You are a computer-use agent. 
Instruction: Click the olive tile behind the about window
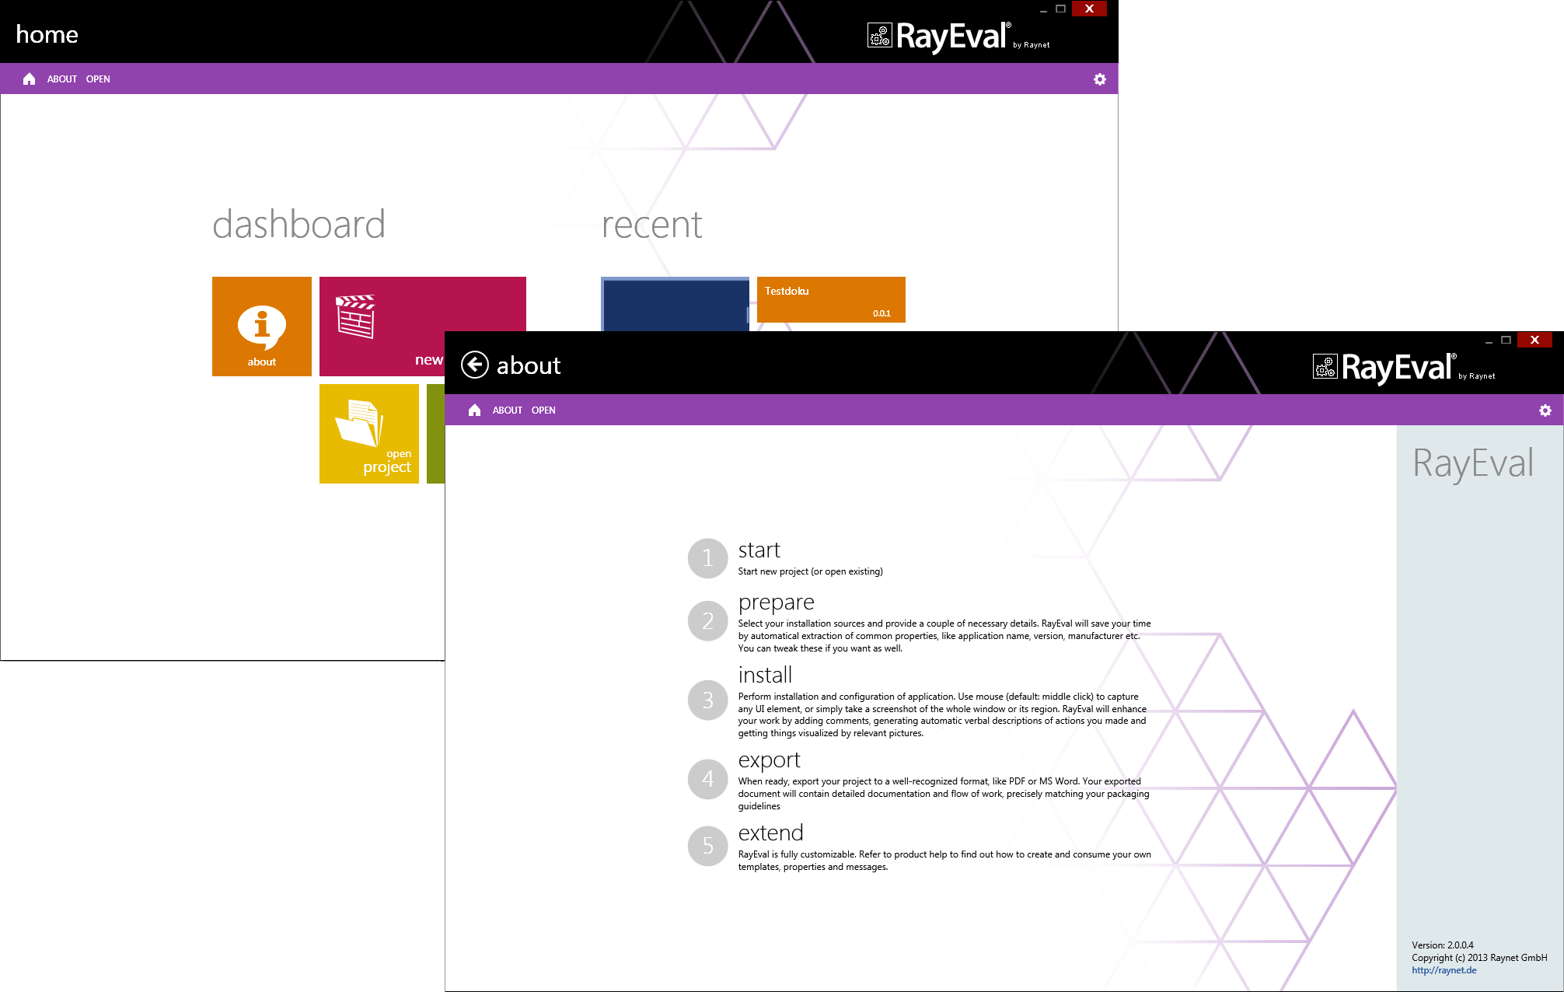tap(435, 434)
